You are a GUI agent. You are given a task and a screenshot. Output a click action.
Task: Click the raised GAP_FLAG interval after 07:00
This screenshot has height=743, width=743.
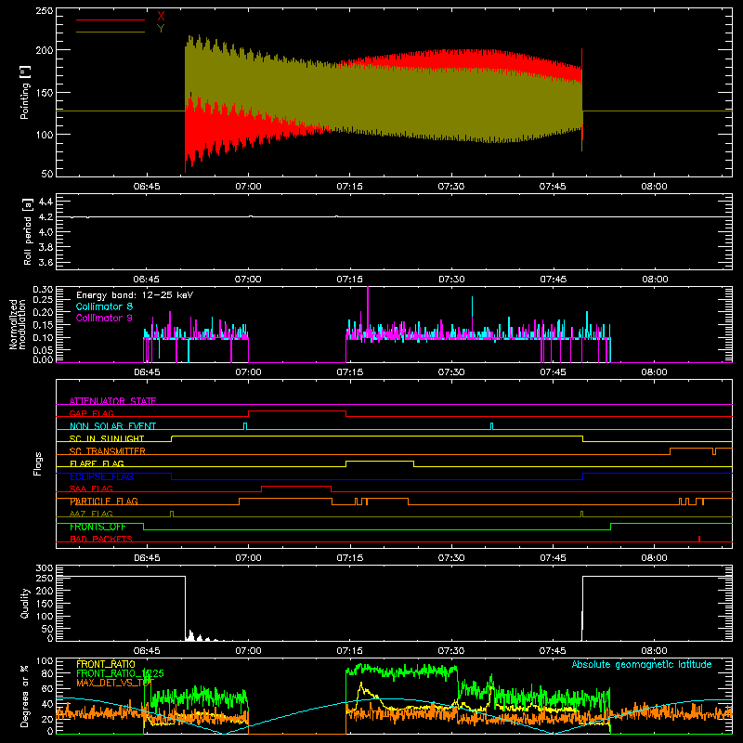pyautogui.click(x=297, y=411)
